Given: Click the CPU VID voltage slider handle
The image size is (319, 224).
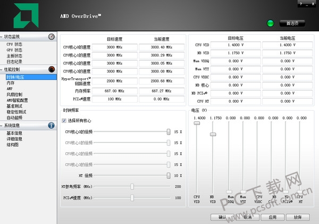Looking at the screenshot, I should pos(197,123).
